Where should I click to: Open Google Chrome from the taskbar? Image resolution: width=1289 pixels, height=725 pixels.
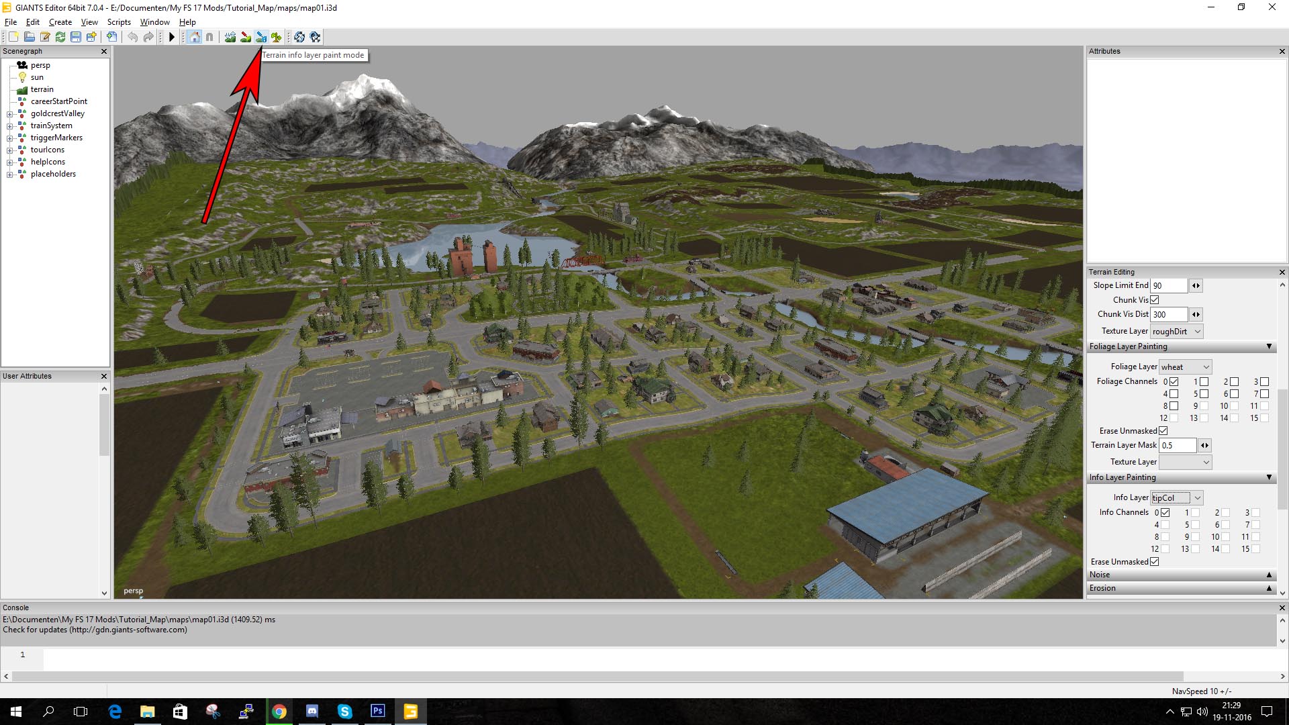(x=279, y=712)
